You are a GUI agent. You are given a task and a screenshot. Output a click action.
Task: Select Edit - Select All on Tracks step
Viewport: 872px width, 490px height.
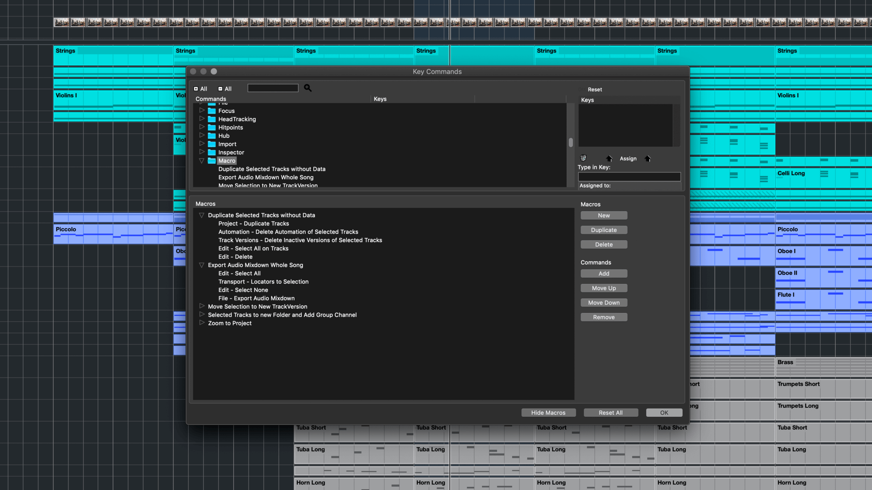253,248
